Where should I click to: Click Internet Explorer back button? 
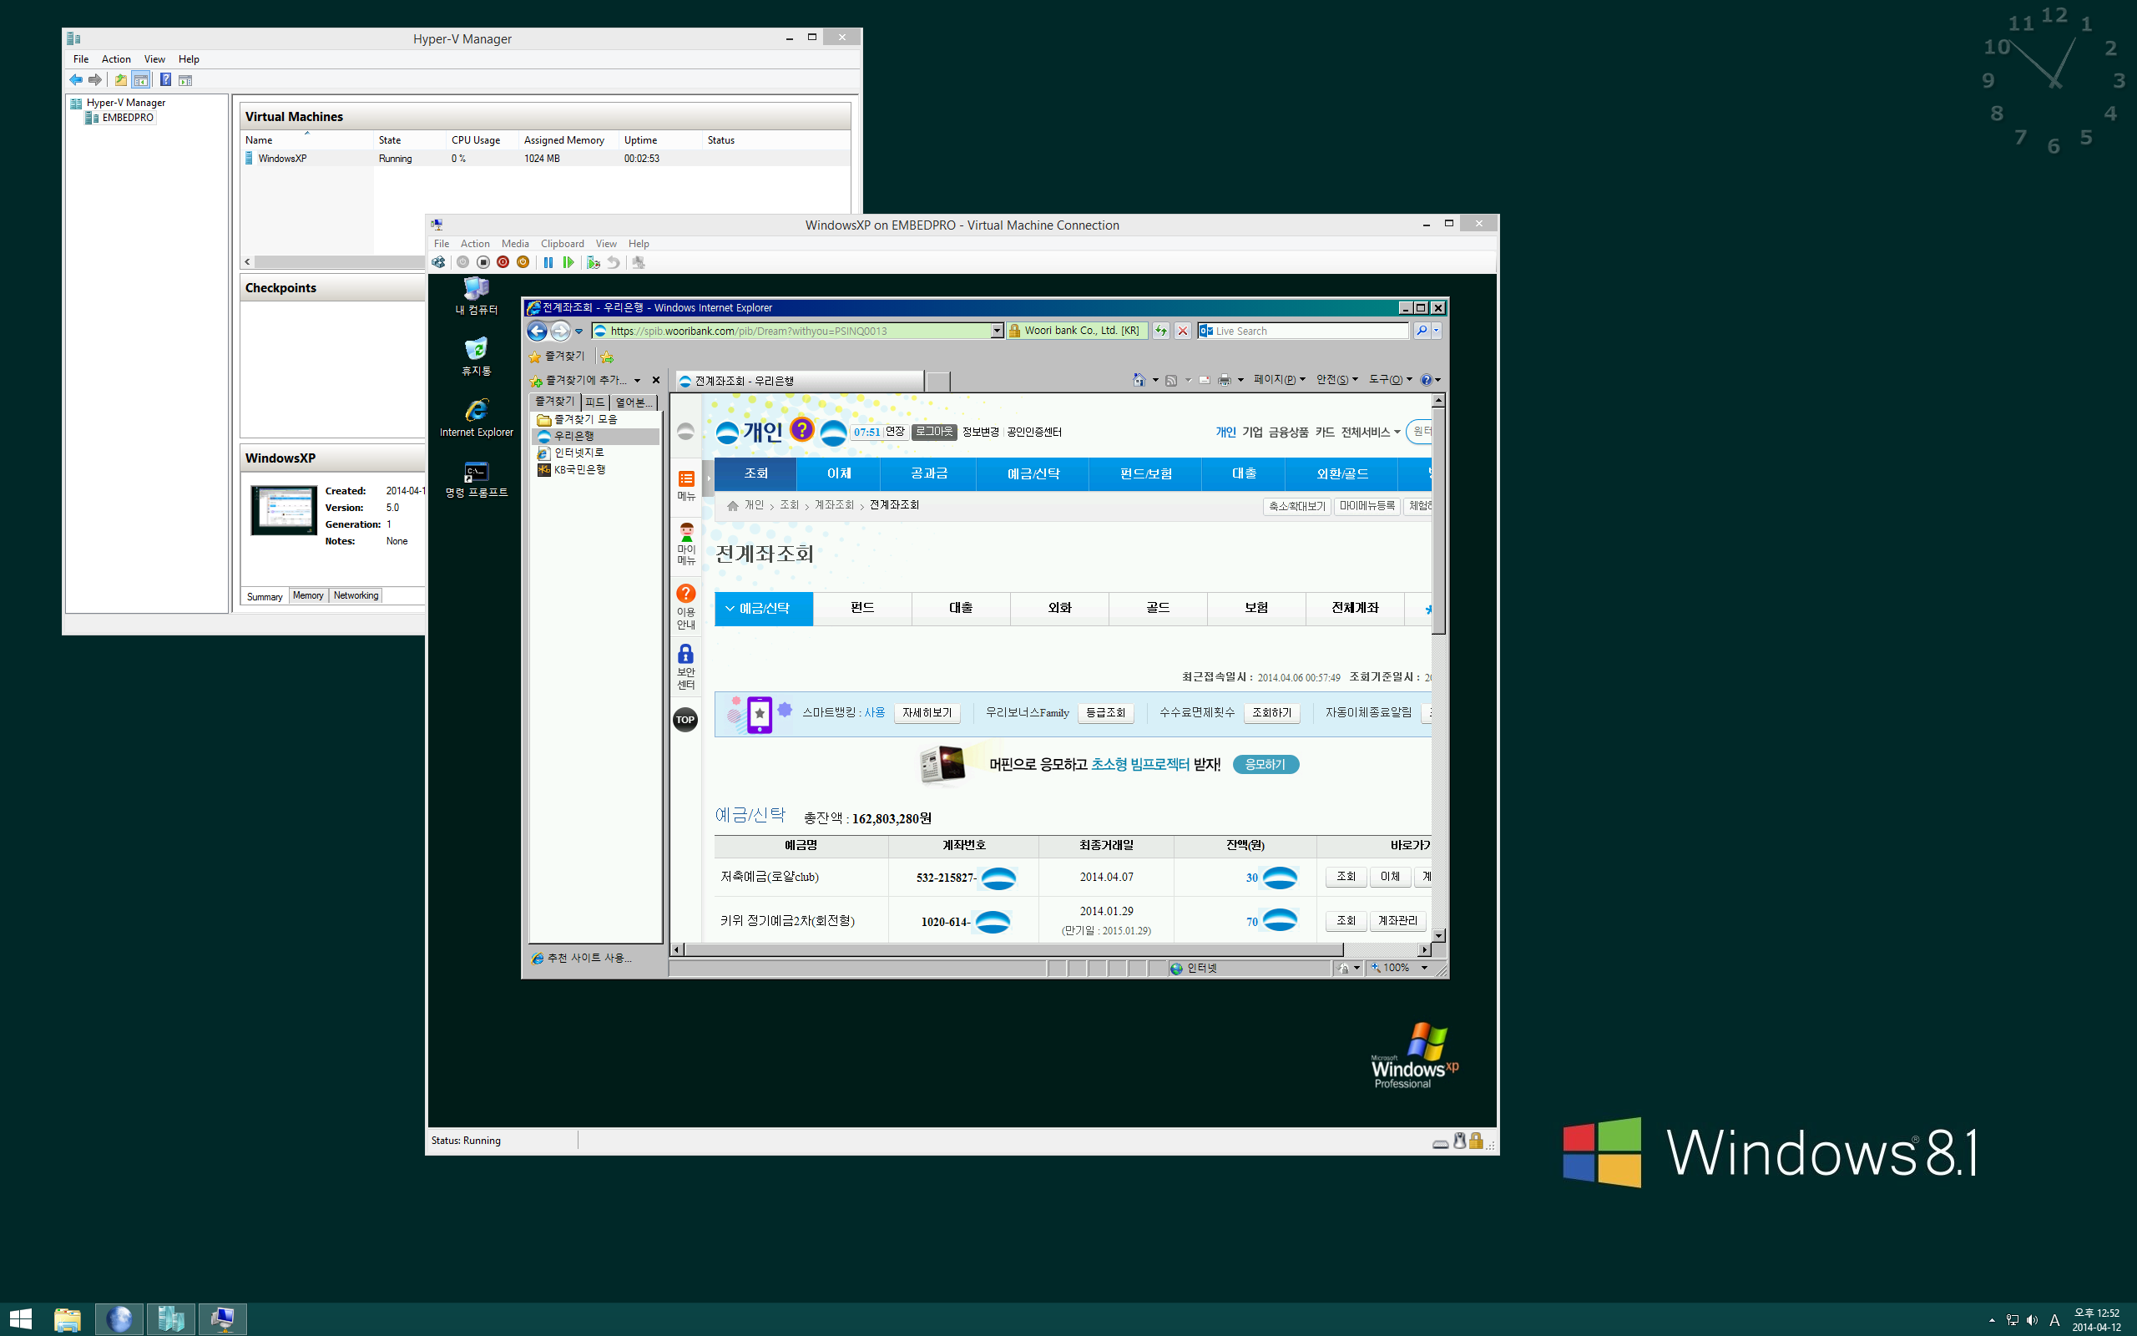(x=537, y=331)
